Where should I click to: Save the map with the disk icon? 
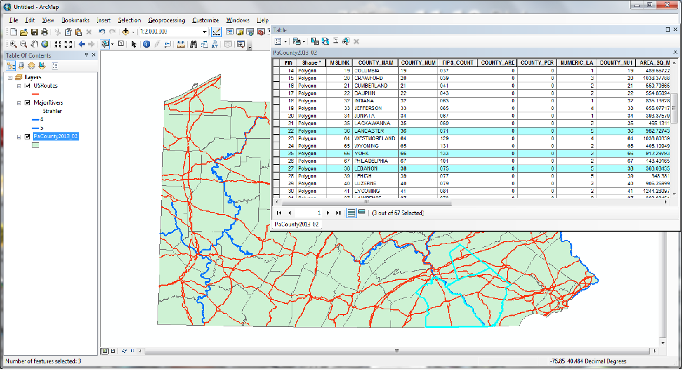(x=34, y=32)
